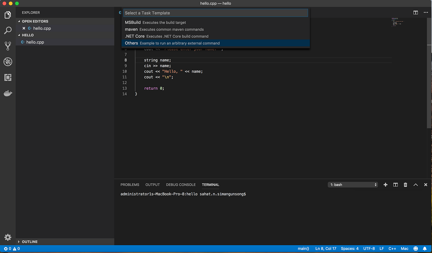Image resolution: width=432 pixels, height=253 pixels.
Task: Click the EXPLORER panel title
Action: pyautogui.click(x=31, y=13)
